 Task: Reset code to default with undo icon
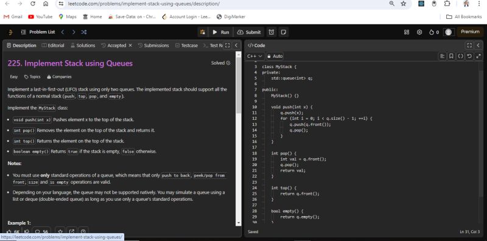pos(469,56)
